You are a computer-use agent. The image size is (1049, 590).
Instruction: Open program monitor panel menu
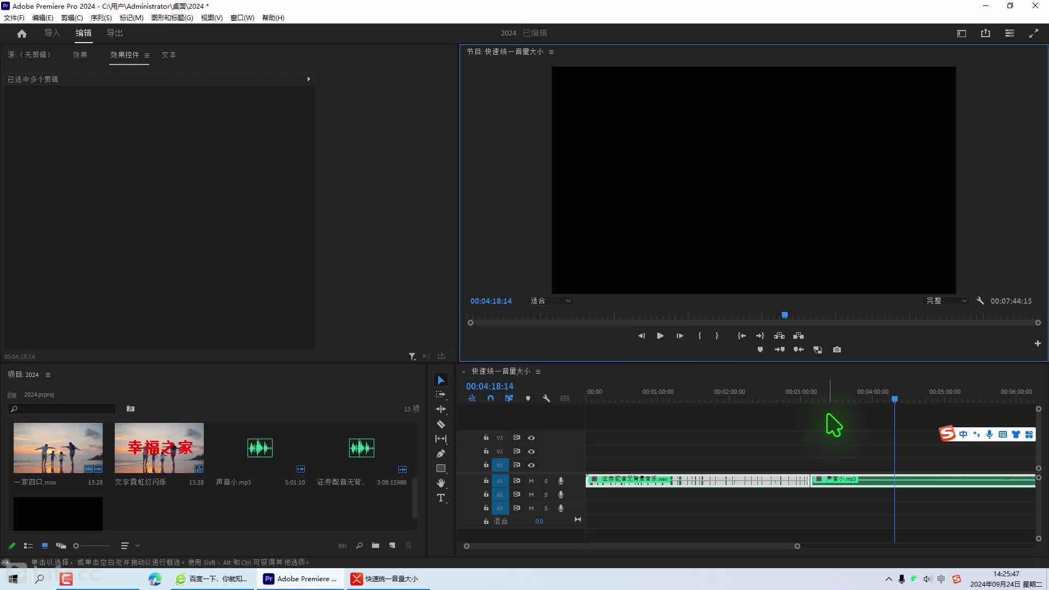(551, 52)
